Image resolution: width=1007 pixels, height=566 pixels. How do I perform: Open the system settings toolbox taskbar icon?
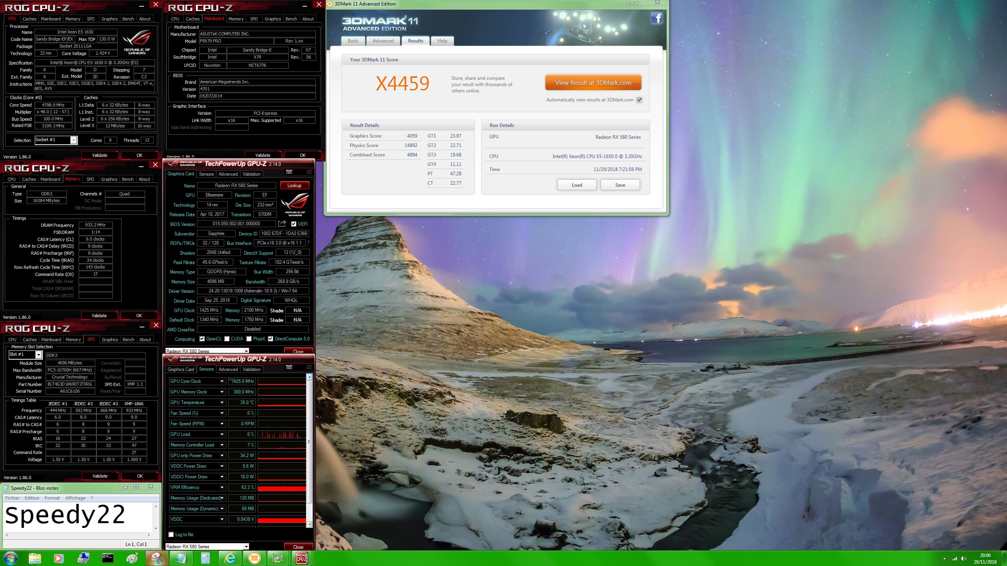[x=83, y=558]
